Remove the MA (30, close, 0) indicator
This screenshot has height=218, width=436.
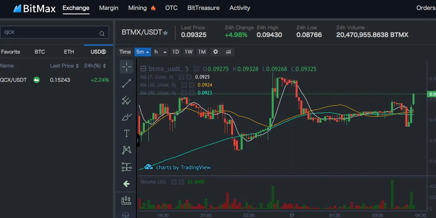(192, 85)
